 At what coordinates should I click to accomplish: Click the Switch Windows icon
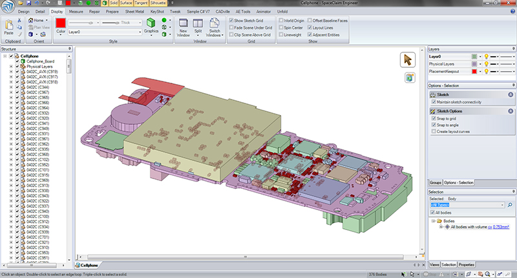[215, 23]
